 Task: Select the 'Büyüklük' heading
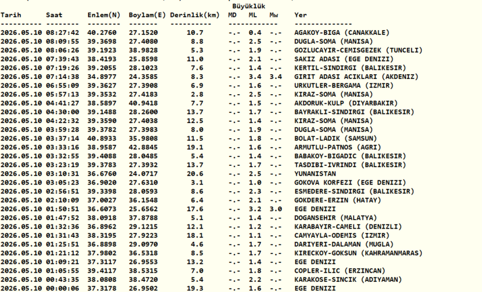pyautogui.click(x=249, y=6)
